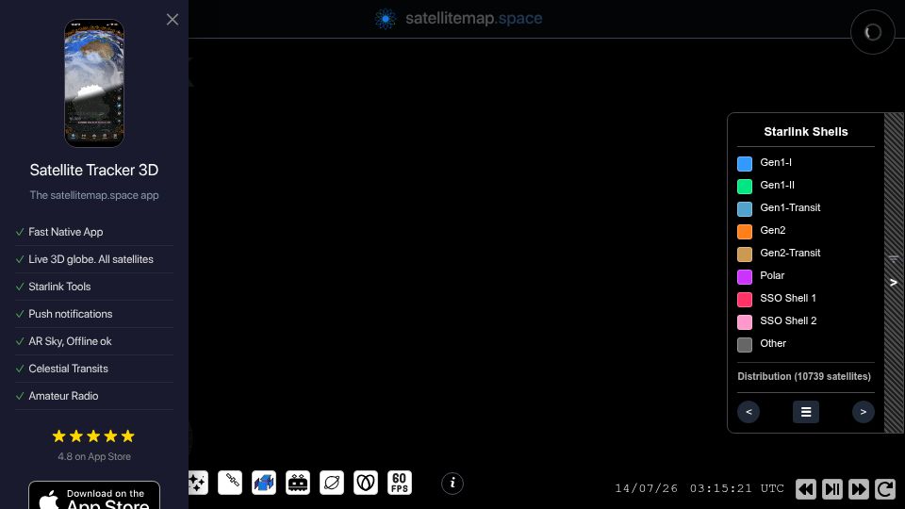Click the Starlink Tools feature row

tap(94, 287)
